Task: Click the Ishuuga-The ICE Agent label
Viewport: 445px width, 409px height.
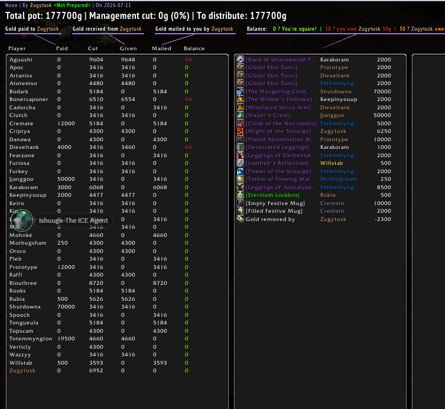Action: pos(73,220)
